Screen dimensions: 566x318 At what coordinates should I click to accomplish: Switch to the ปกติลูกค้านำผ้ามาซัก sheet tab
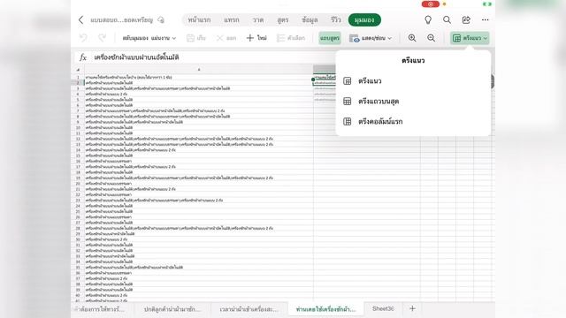[x=172, y=309]
